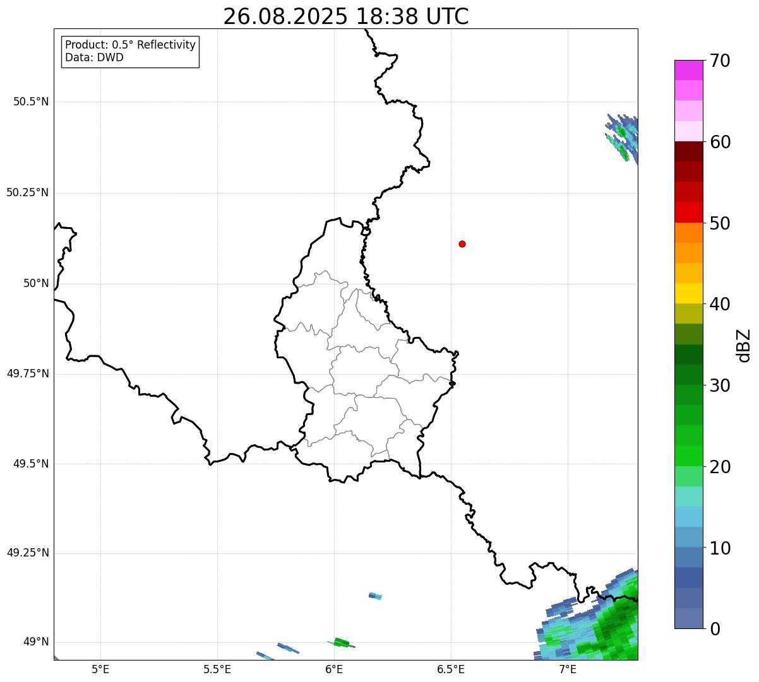Click the 6°E longitude label

[334, 669]
